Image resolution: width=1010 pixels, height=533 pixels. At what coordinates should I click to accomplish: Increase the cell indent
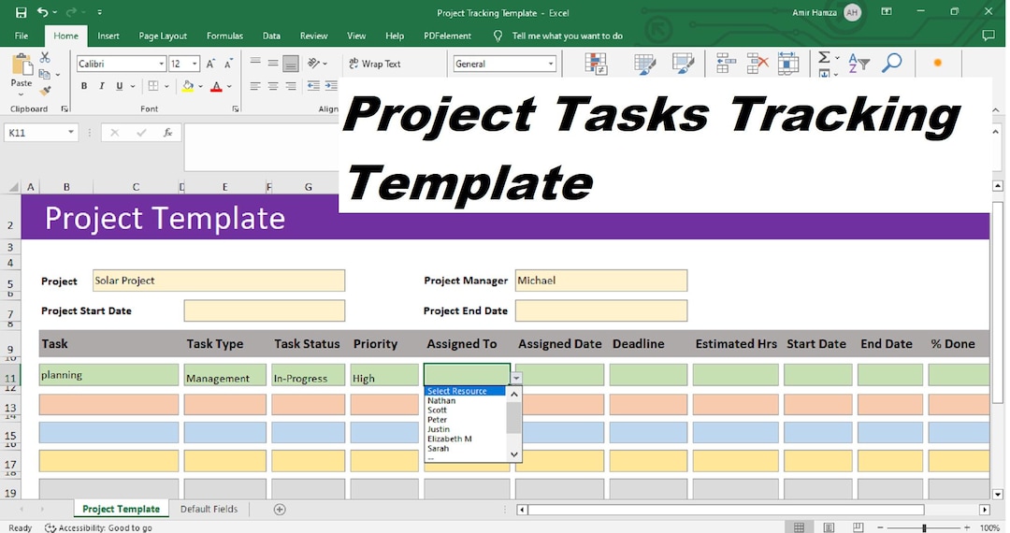point(331,86)
